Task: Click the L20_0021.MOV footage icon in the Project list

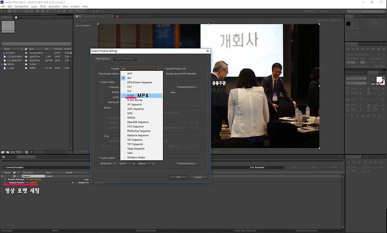Action: pyautogui.click(x=5, y=56)
